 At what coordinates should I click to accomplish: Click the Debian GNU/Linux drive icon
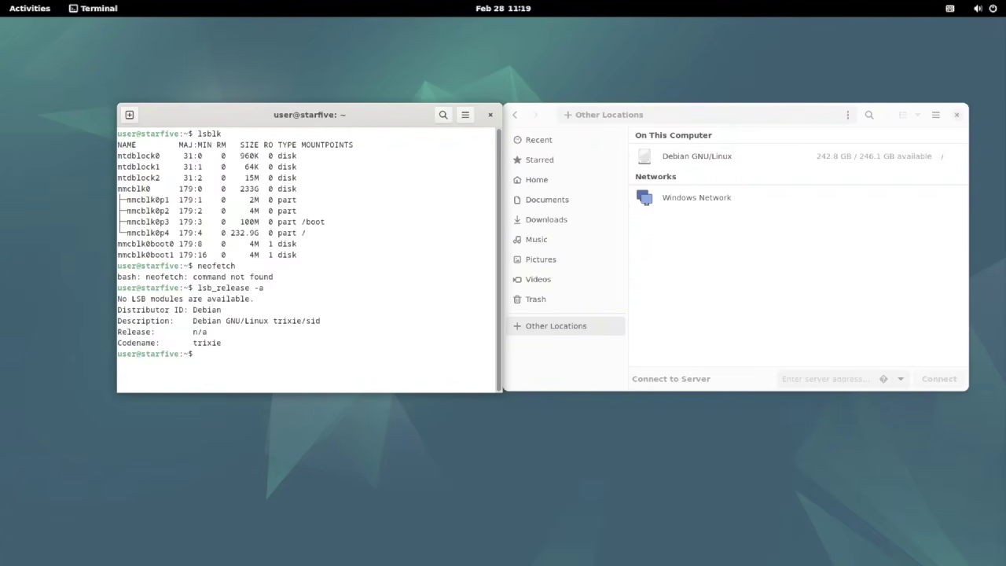coord(644,156)
